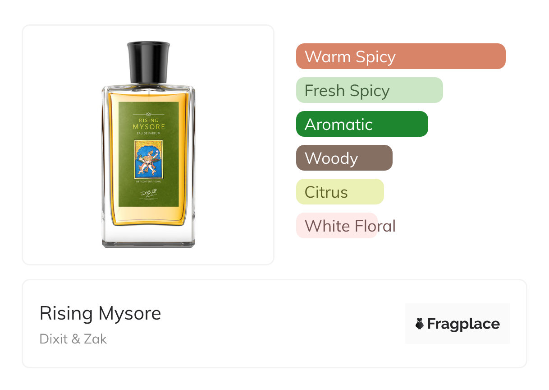Click the Rising Mysore text on bottle label
This screenshot has width=549, height=390.
149,124
